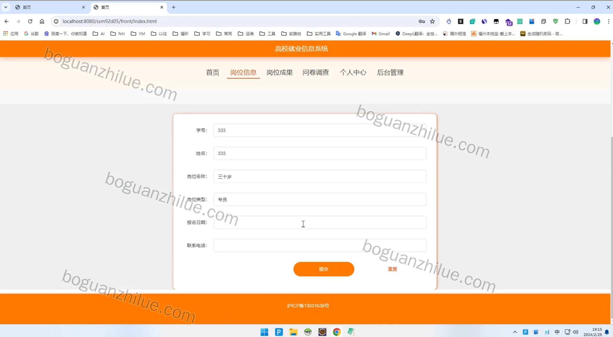Open the YM bookmarks folder
The height and width of the screenshot is (337, 613).
click(x=138, y=34)
